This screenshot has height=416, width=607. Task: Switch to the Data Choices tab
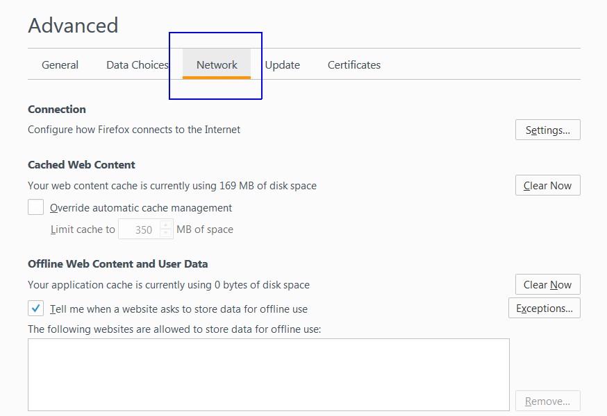138,64
